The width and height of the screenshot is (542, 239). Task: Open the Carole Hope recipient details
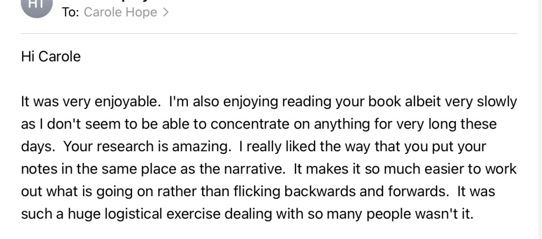coord(120,13)
